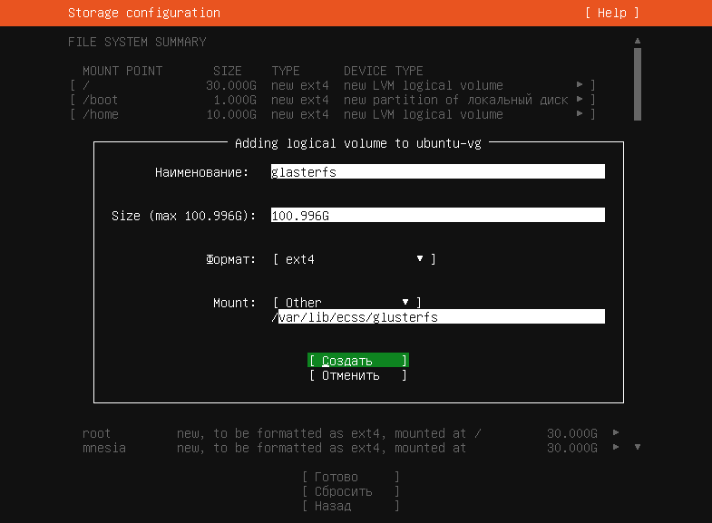This screenshot has height=523, width=712.
Task: Click the Наименование field containing glasterfs
Action: [438, 172]
